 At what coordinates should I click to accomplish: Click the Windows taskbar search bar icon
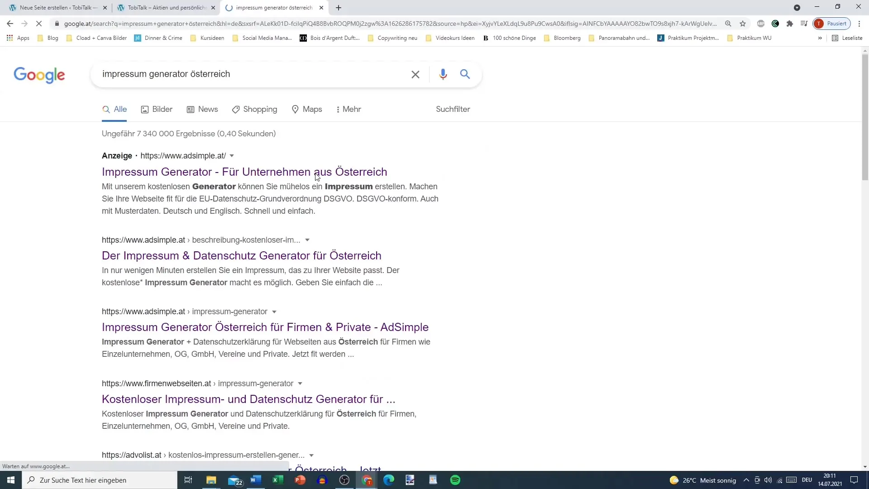click(31, 480)
